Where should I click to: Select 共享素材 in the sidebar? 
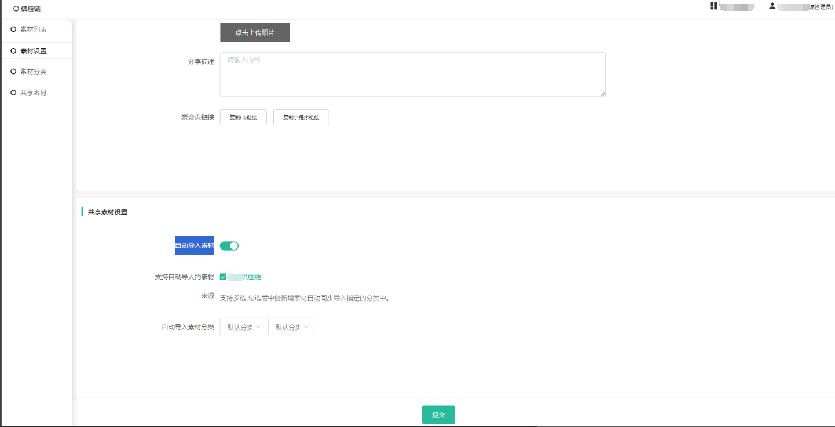coord(34,92)
